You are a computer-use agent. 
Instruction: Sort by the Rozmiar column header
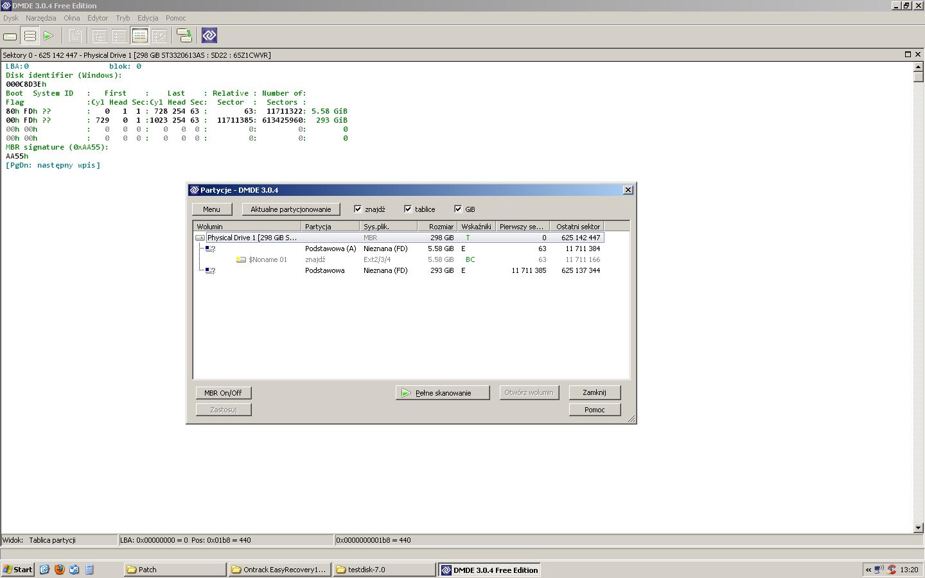(x=437, y=226)
